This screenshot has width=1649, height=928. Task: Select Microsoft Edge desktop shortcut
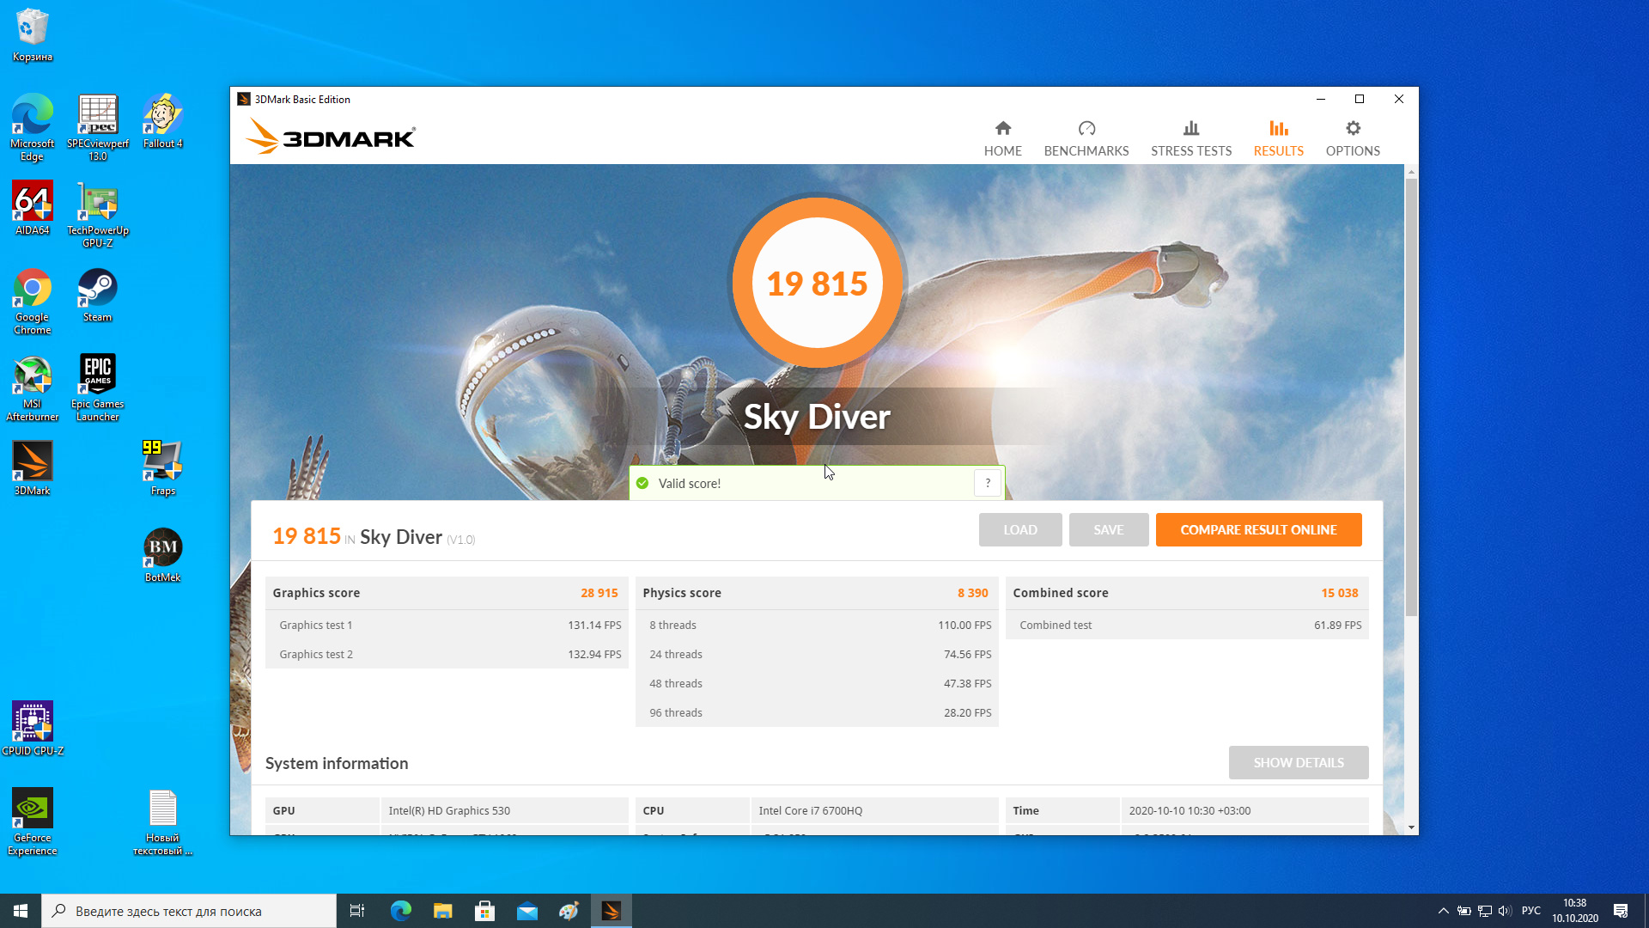(x=33, y=127)
